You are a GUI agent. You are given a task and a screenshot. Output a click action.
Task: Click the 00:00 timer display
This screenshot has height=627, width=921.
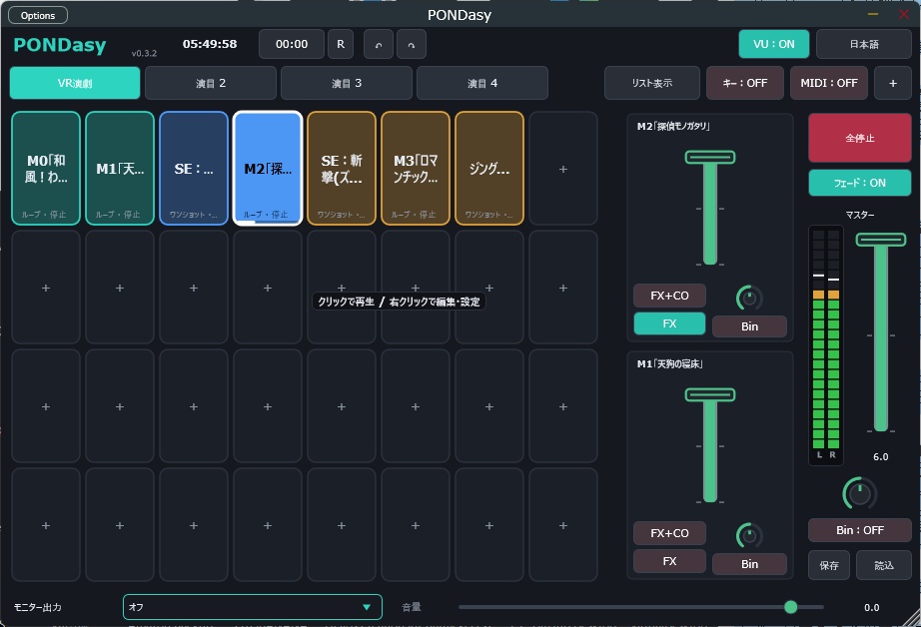pyautogui.click(x=292, y=44)
